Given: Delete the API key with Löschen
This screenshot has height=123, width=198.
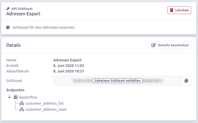Looking at the screenshot, I should [x=179, y=10].
